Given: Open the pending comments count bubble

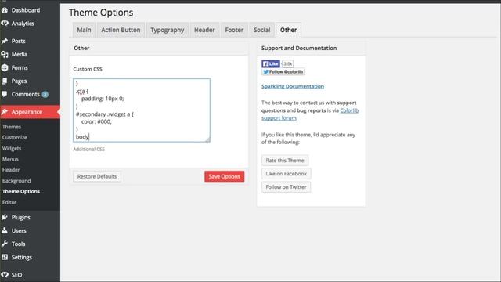Looking at the screenshot, I should [45, 94].
